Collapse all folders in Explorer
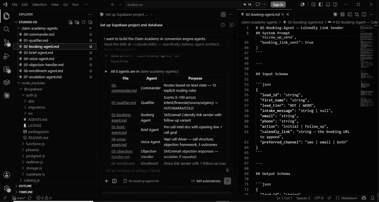The image size is (379, 202). [90, 22]
